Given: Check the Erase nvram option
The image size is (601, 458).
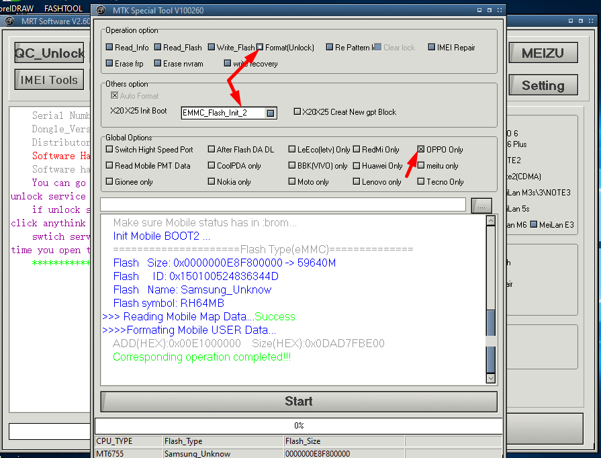Looking at the screenshot, I should (x=158, y=63).
